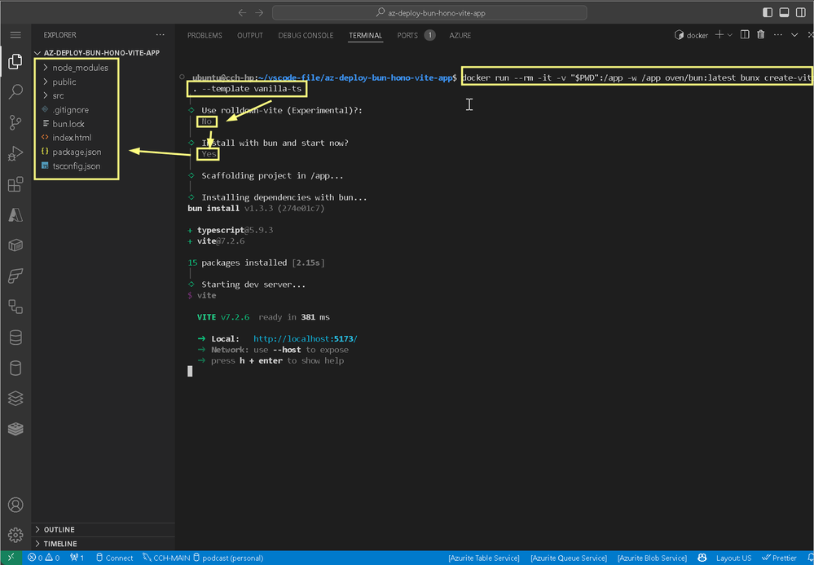Open Run and Debug view
The width and height of the screenshot is (814, 565).
[x=15, y=153]
